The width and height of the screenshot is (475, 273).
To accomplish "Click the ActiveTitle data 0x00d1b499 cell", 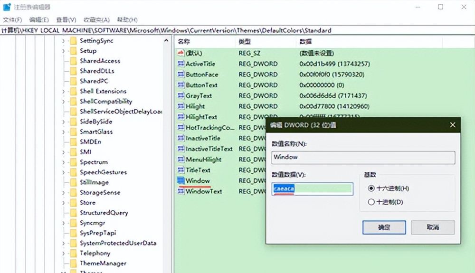I will (334, 64).
